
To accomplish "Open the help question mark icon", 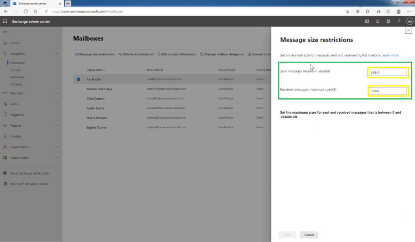I will [399, 21].
